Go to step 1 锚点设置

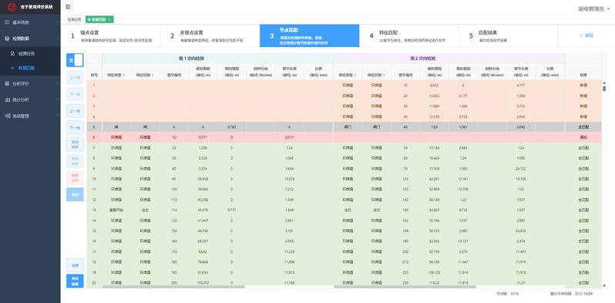point(111,35)
